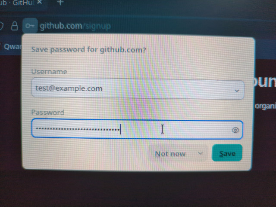This screenshot has width=276, height=207.
Task: Open a new tab with plus icon
Action: (60, 3)
